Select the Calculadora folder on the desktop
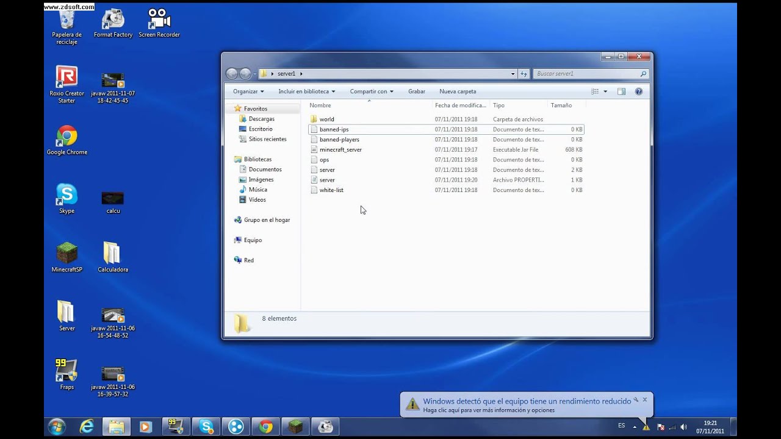Viewport: 781px width, 439px height. click(113, 257)
